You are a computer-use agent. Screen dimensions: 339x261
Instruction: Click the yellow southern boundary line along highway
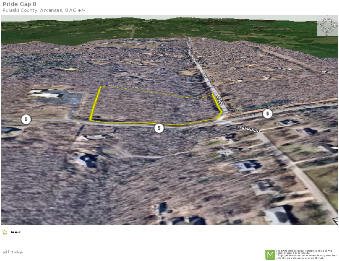pyautogui.click(x=128, y=122)
